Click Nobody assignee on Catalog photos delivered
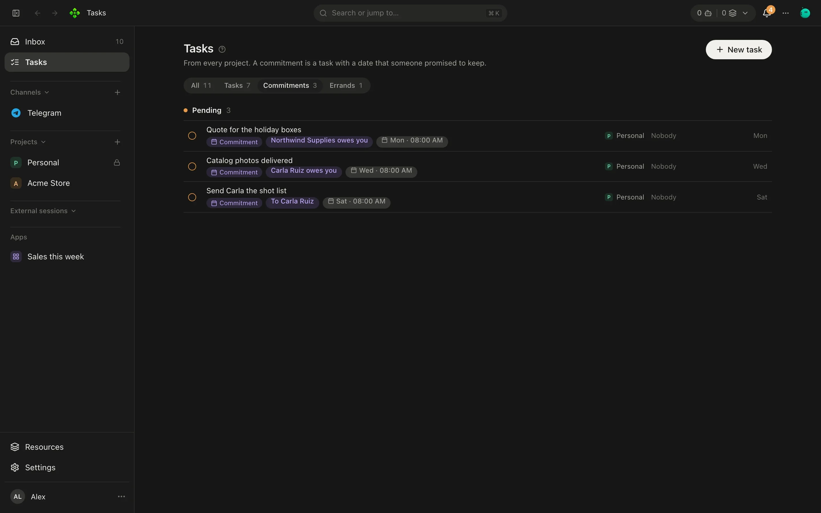Viewport: 821px width, 513px height. pos(664,166)
